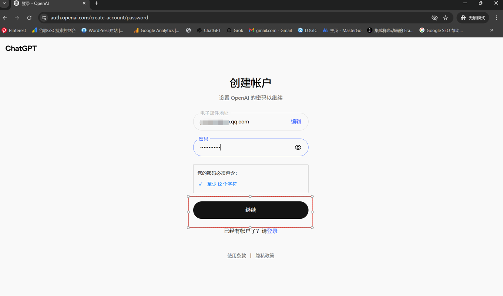
Task: Open the Google Analytics bookmark
Action: pyautogui.click(x=157, y=30)
